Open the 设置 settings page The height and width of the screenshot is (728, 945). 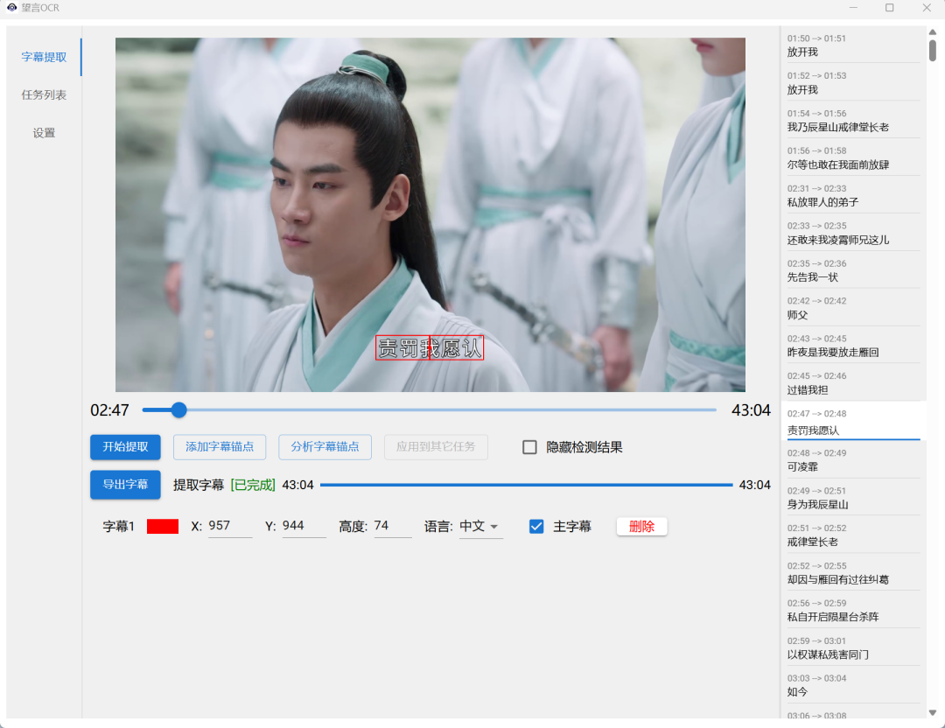[43, 132]
